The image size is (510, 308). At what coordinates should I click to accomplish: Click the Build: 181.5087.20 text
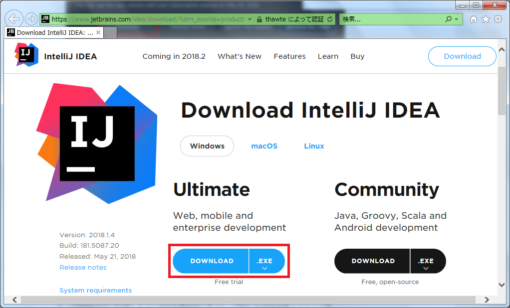click(89, 246)
